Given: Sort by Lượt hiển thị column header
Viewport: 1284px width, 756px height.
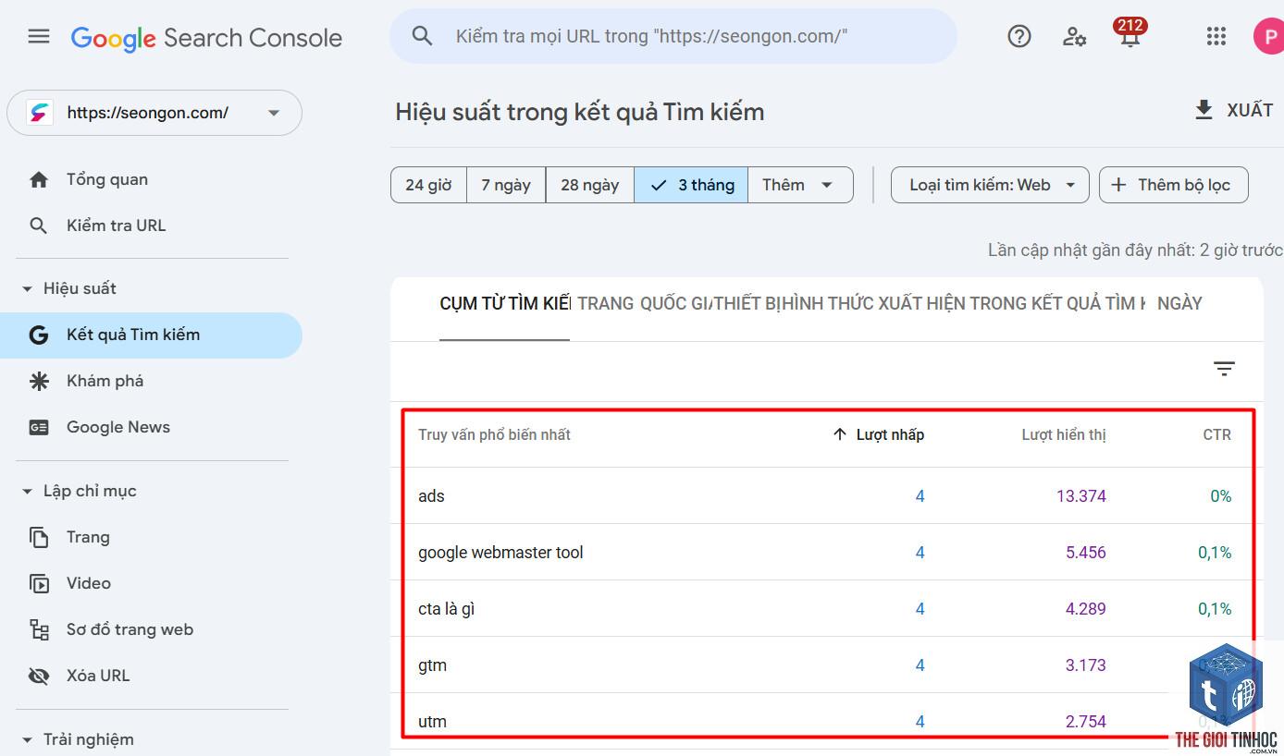Looking at the screenshot, I should click(x=1064, y=434).
